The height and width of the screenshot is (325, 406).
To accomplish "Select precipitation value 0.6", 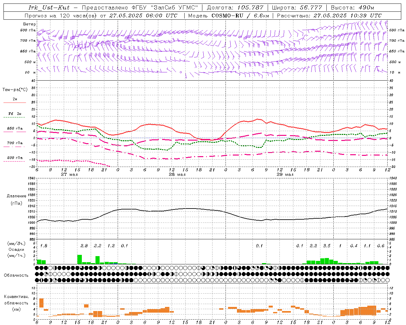I will click(x=381, y=246).
